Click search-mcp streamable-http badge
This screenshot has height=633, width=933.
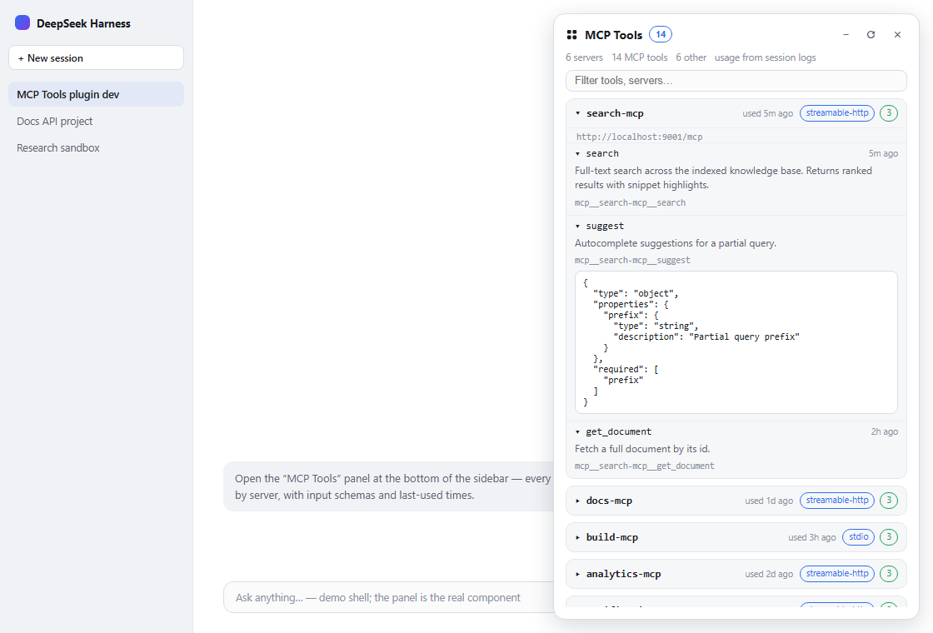click(836, 113)
